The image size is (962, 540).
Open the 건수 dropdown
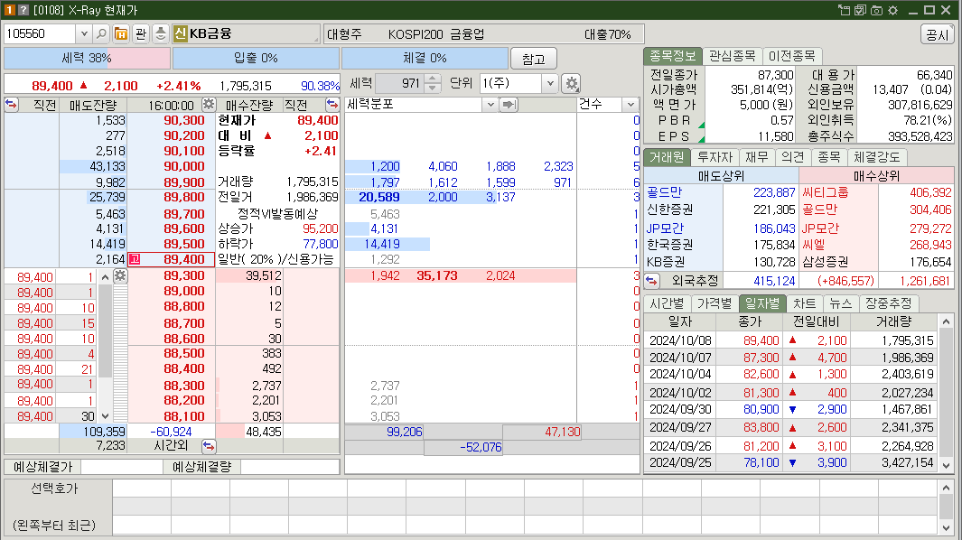coord(630,105)
